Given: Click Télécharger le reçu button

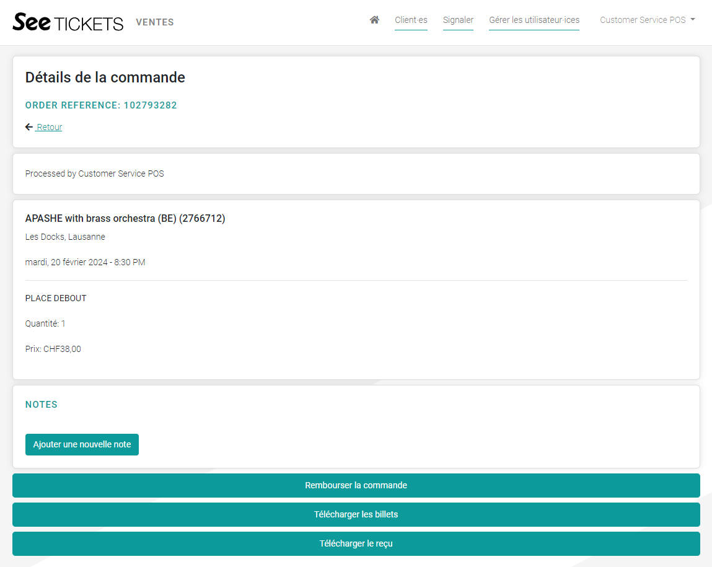Looking at the screenshot, I should click(x=356, y=543).
